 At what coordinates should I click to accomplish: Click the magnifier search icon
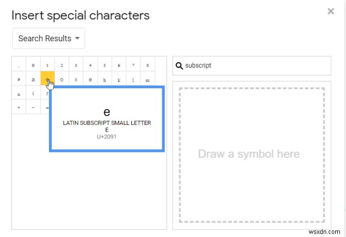[179, 65]
